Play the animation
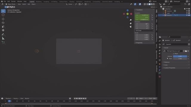 (x=81, y=98)
